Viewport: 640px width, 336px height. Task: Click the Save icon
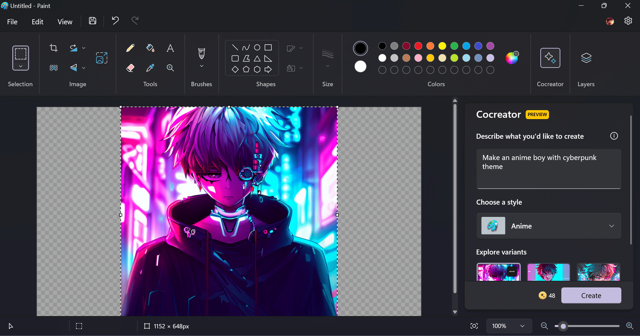(93, 21)
